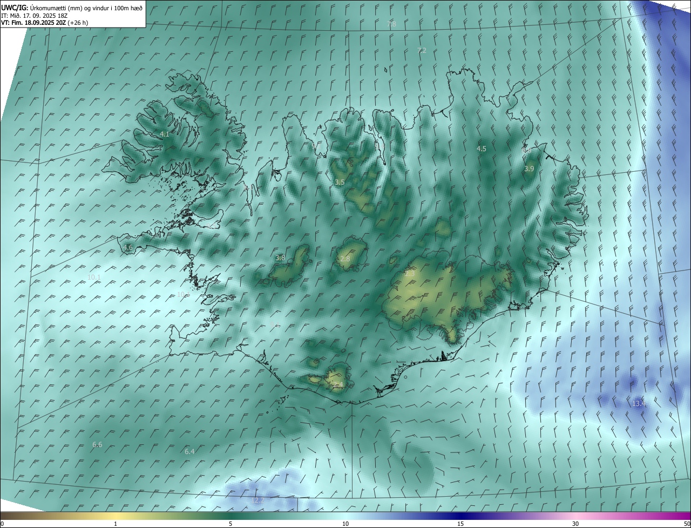This screenshot has height=528, width=691.
Task: Click the initial time line 'IT: Mið. 17. 09. 2025 18Z'
Action: pos(34,16)
